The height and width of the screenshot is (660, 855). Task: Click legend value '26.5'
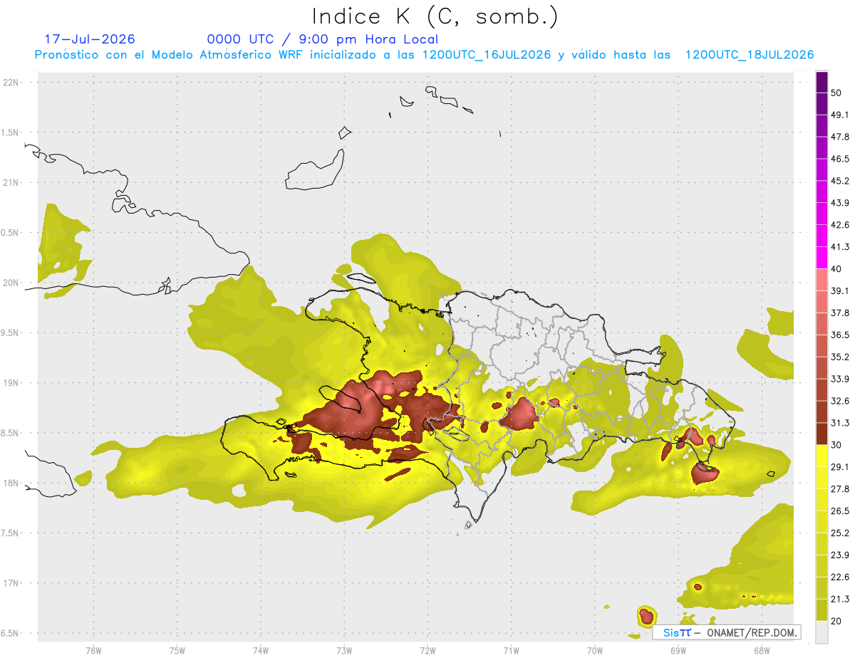pyautogui.click(x=840, y=511)
